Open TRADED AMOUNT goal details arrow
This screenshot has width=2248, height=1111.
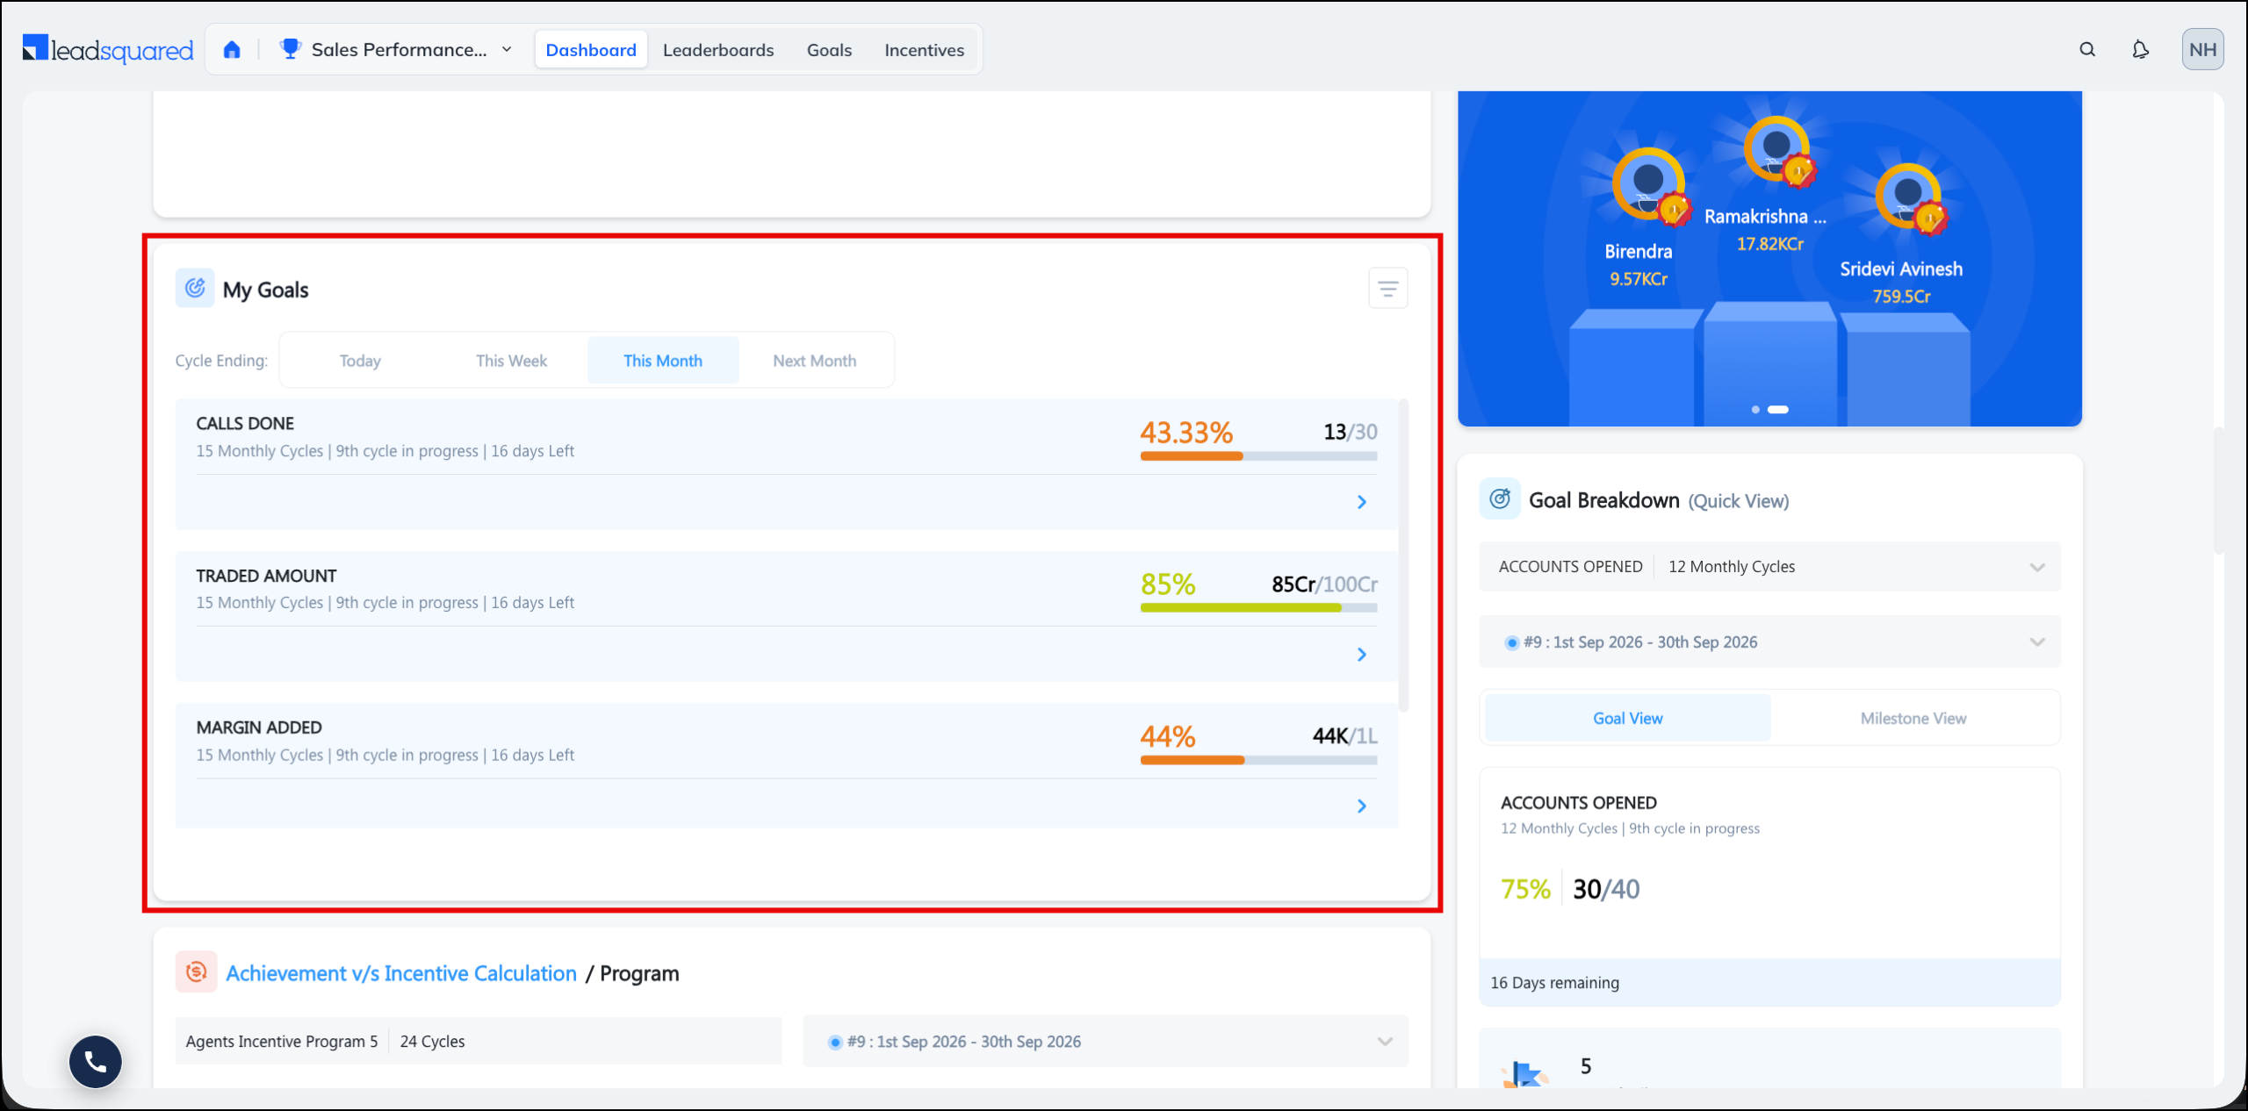tap(1361, 655)
